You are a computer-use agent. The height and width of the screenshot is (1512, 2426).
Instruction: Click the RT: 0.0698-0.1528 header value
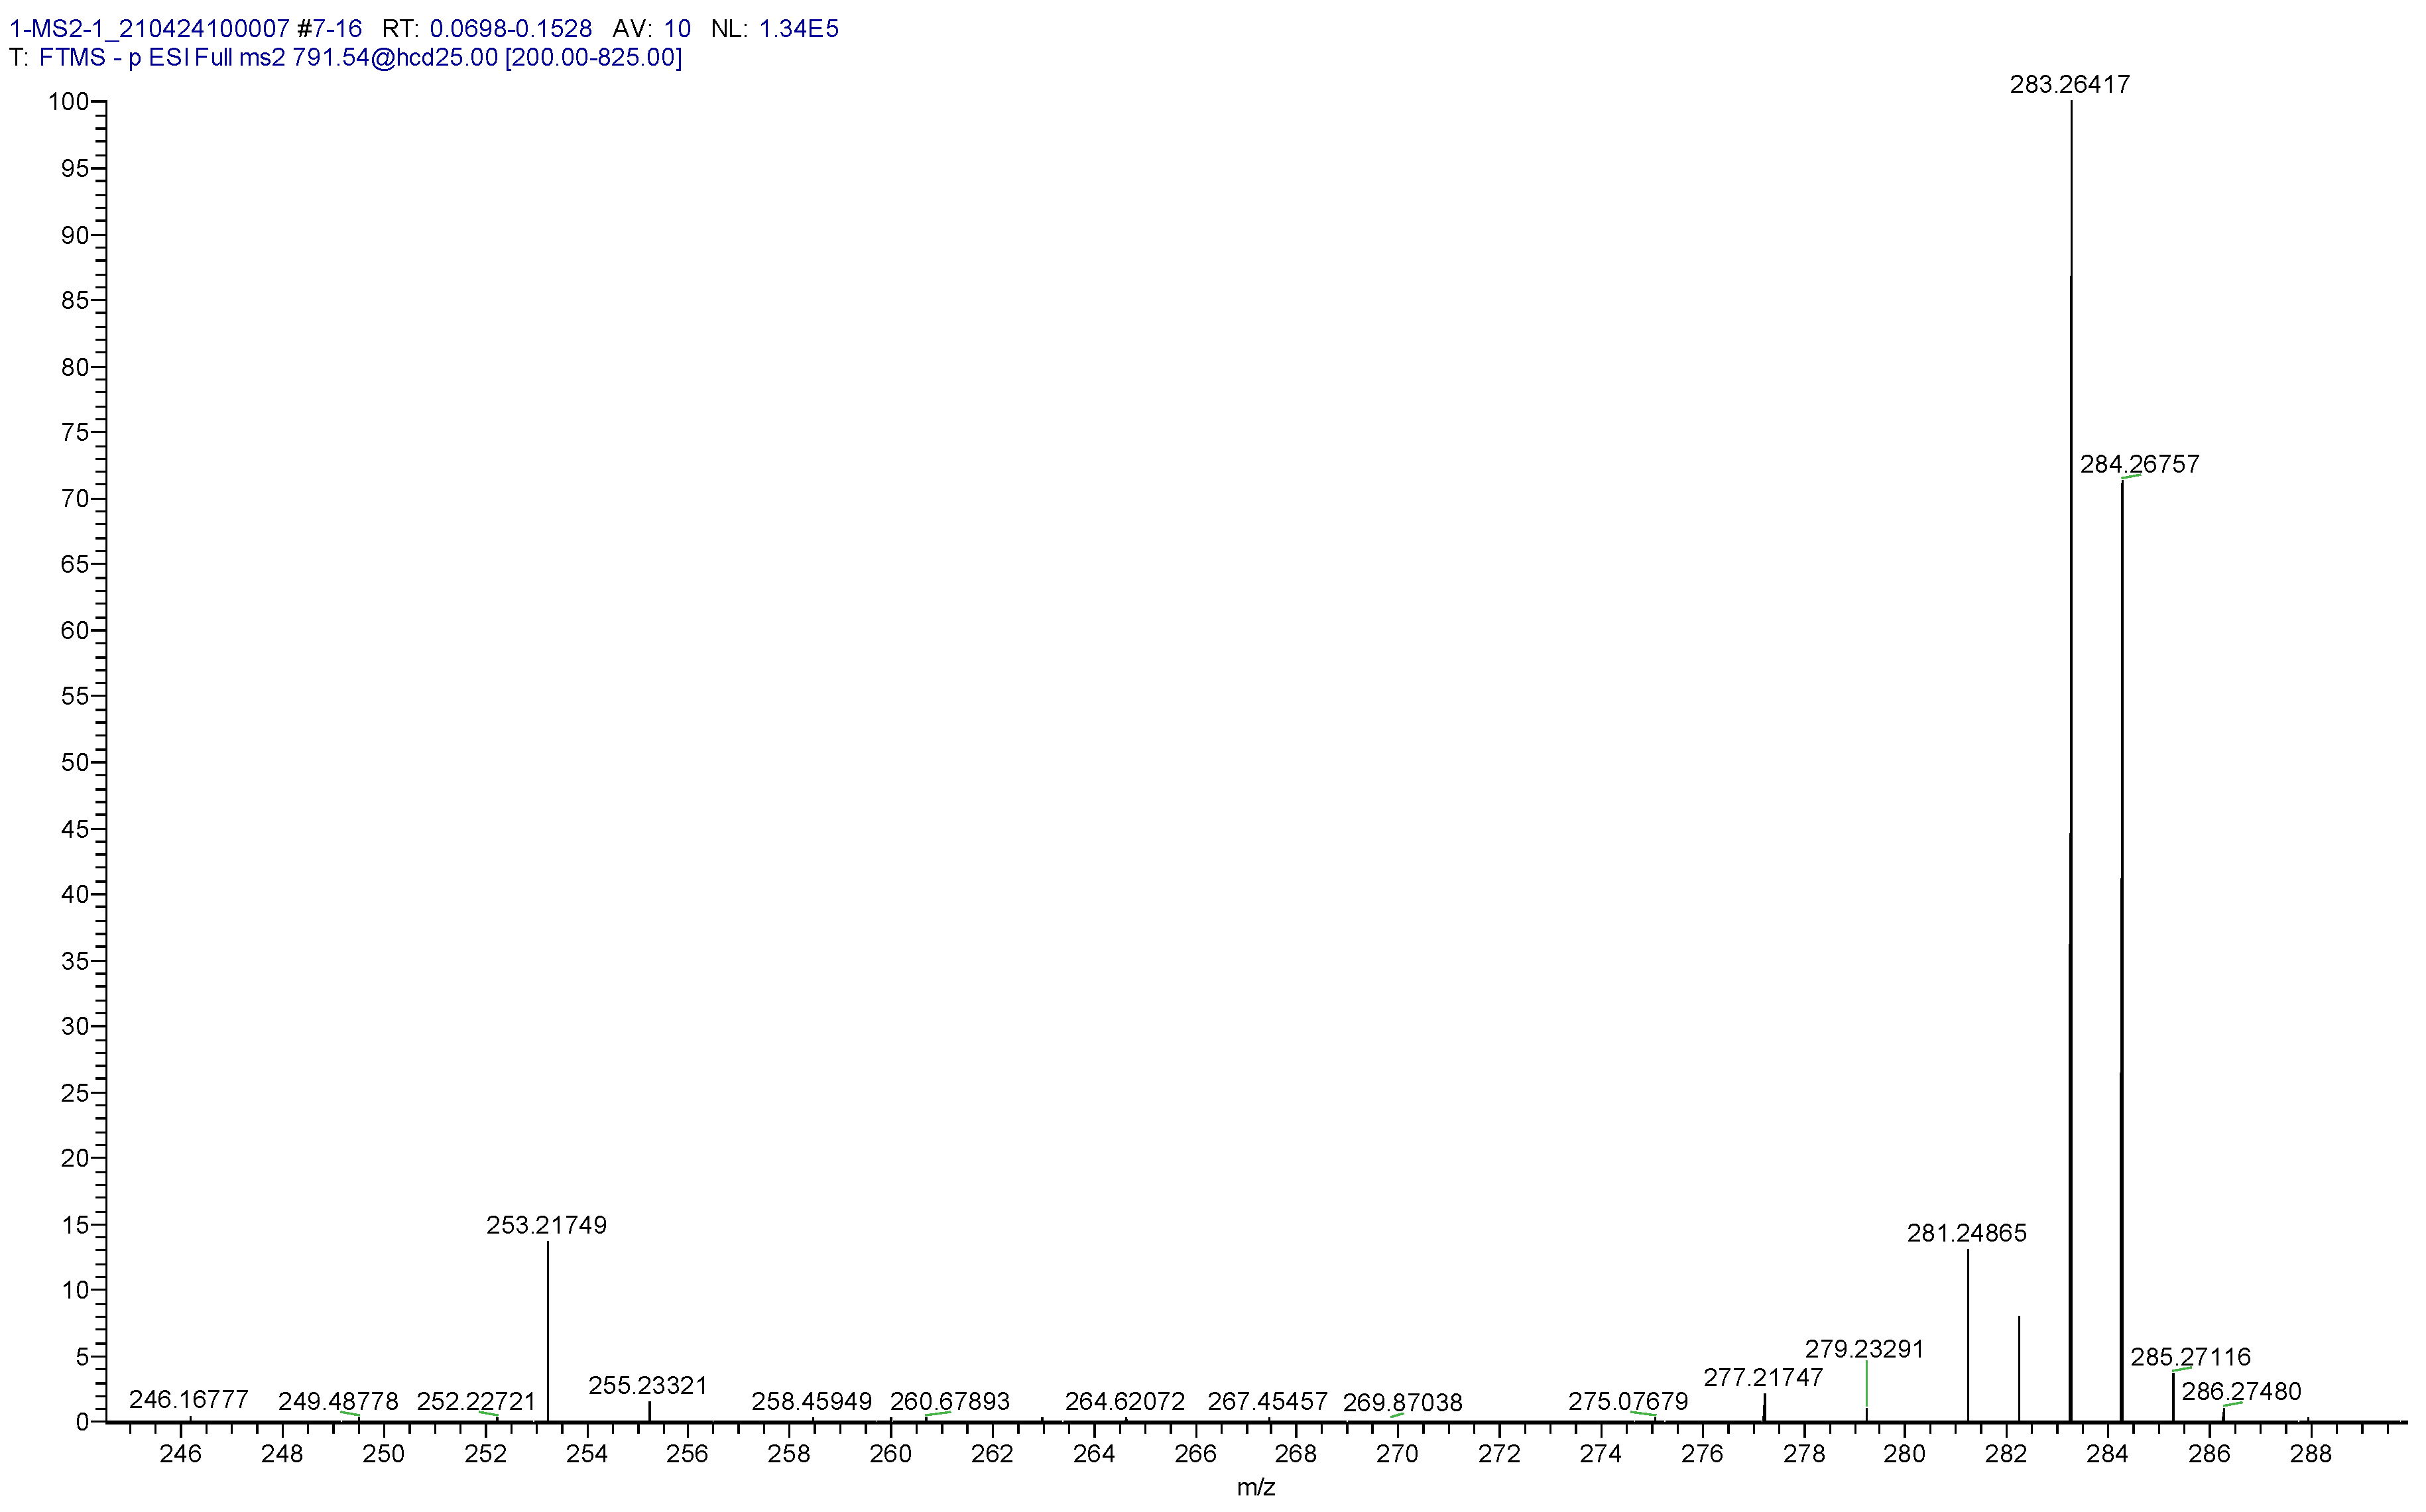(x=510, y=29)
